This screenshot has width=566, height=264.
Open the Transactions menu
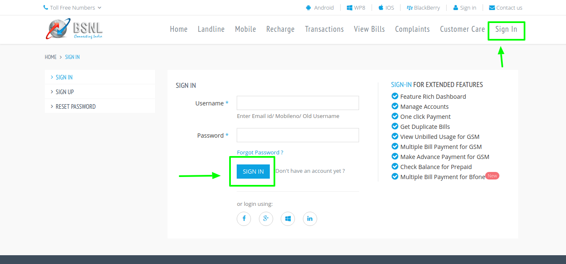coord(324,29)
